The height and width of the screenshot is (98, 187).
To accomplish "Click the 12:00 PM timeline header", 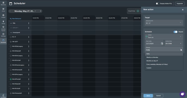I will pyautogui.click(x=36, y=18).
